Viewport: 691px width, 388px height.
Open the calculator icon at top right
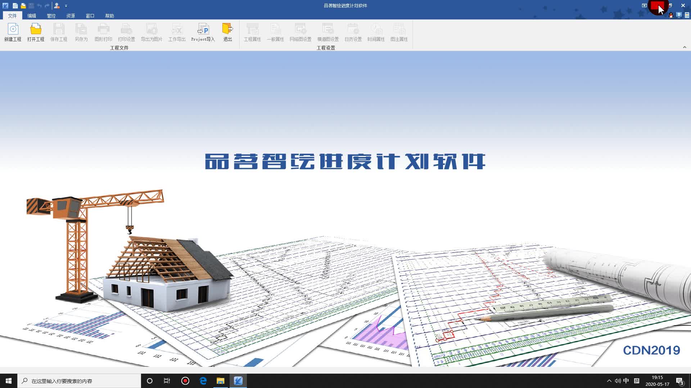687,15
